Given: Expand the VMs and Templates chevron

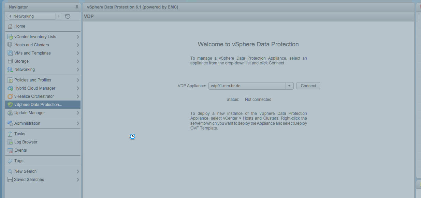Looking at the screenshot, I should pyautogui.click(x=78, y=53).
